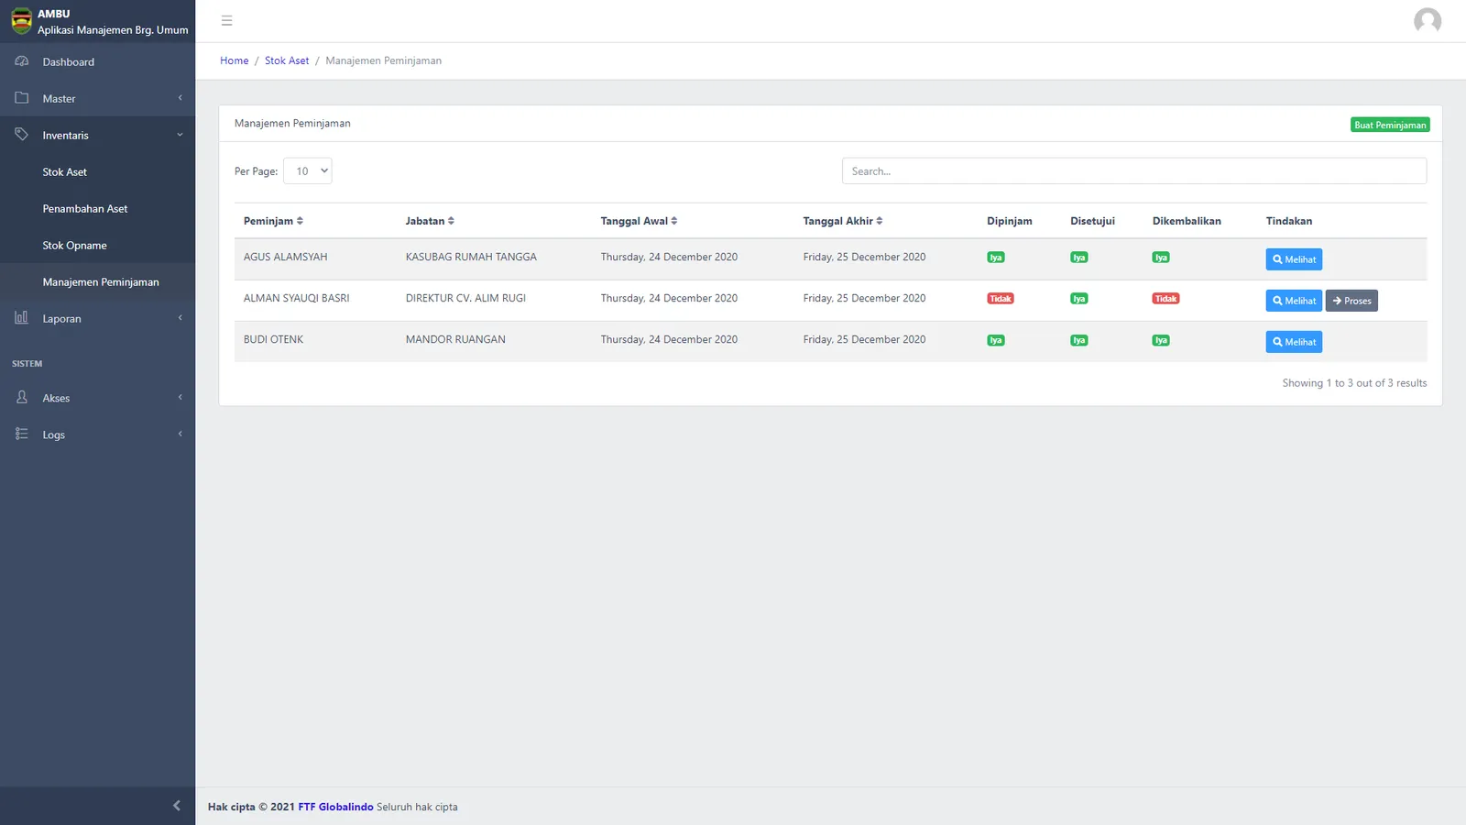This screenshot has width=1466, height=825.
Task: Click Dipinjam Iya badge for AGUS ALAMSYAH
Action: point(996,258)
